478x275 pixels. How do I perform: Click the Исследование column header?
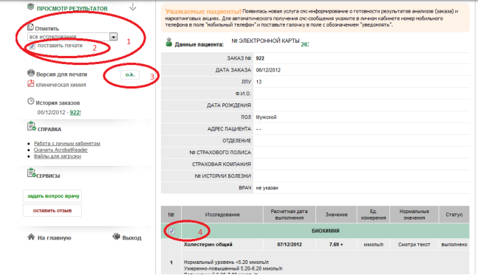click(x=222, y=215)
